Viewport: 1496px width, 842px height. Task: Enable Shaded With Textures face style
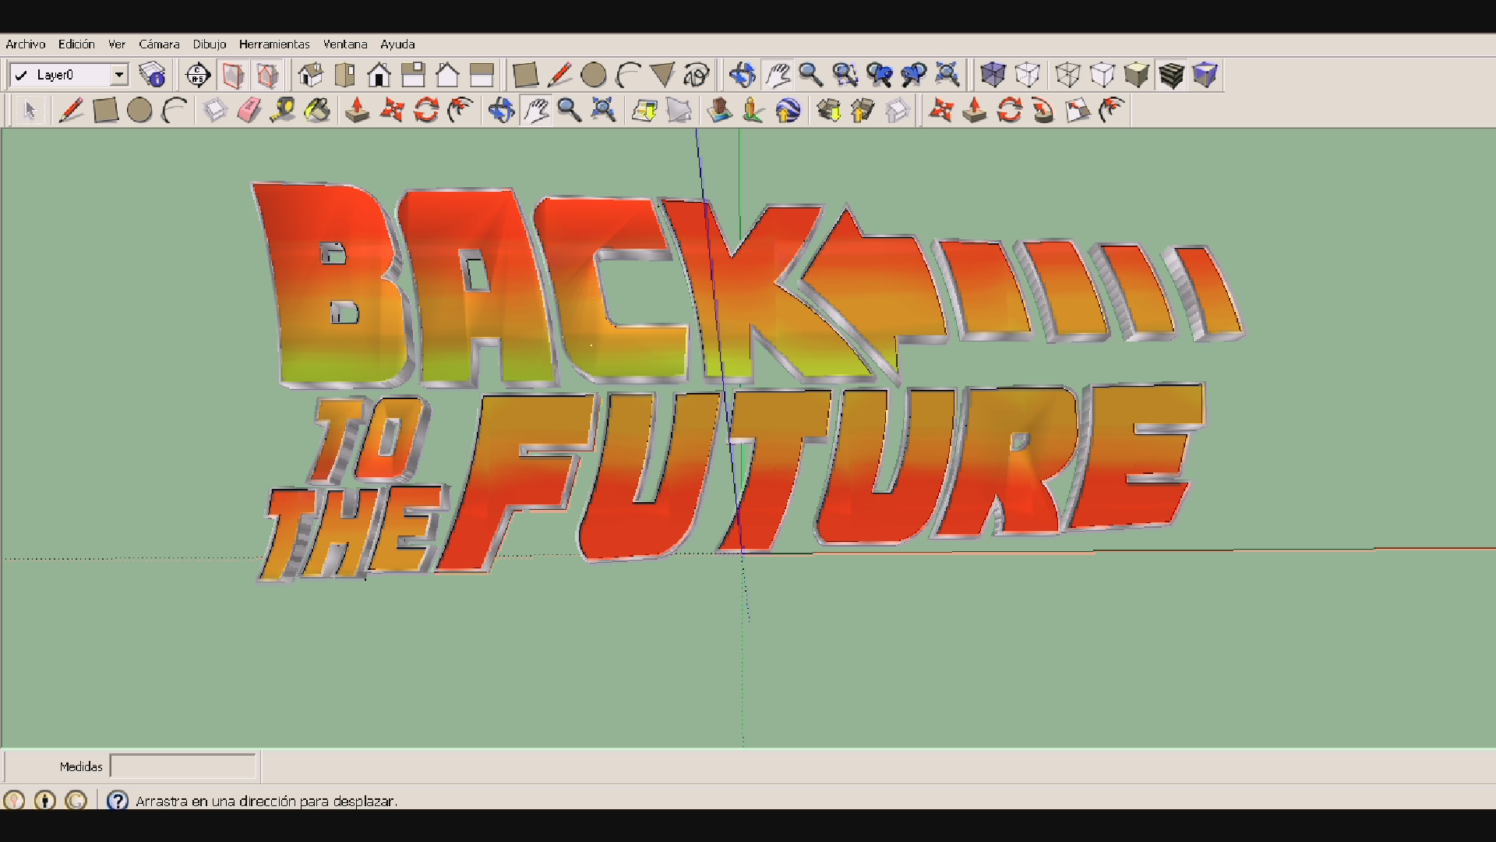(x=1171, y=75)
